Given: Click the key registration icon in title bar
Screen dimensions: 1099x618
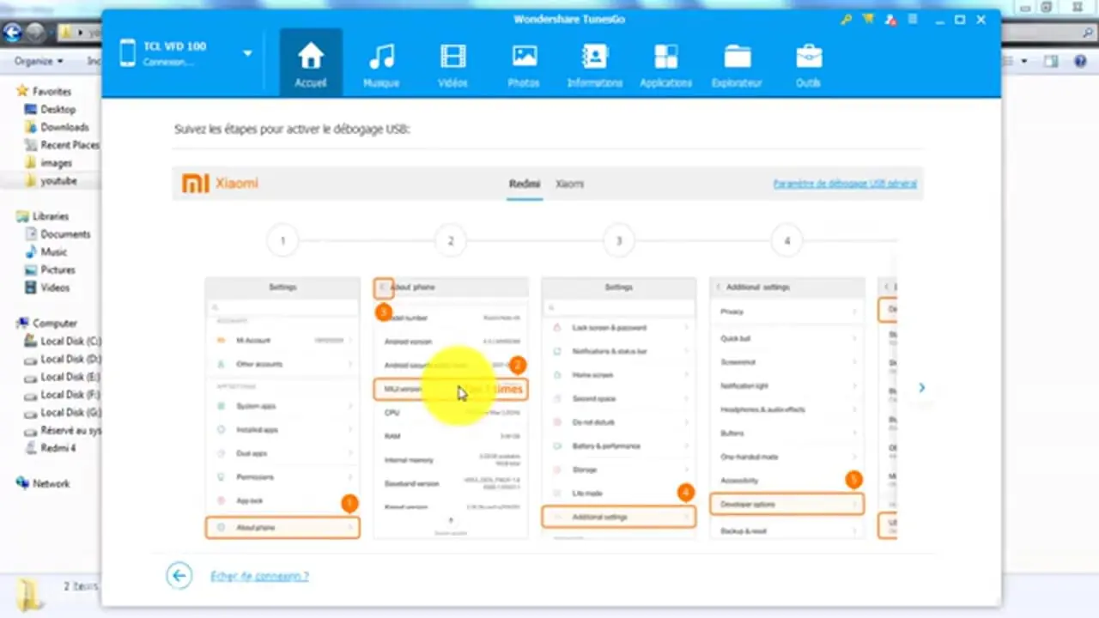Looking at the screenshot, I should 847,19.
